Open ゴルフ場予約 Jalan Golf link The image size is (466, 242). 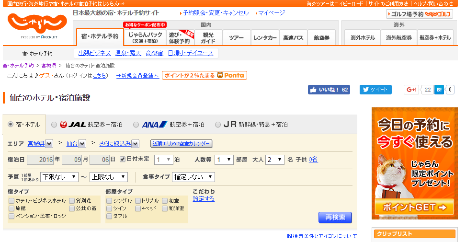(420, 14)
